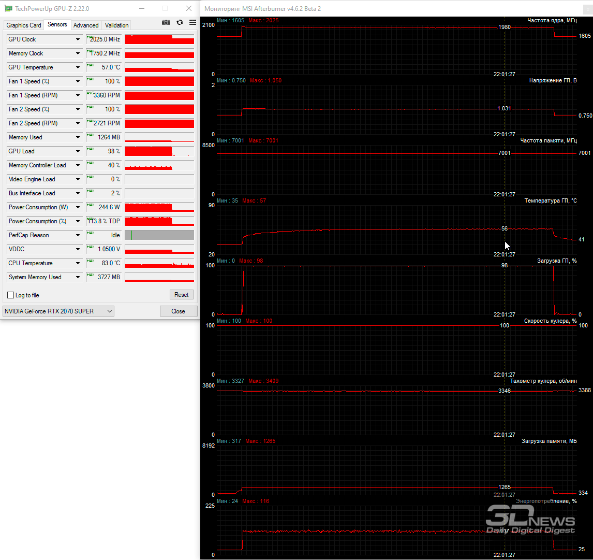Select GPU in NVIDIA GeForce RTX 2070 SUPER combo box
This screenshot has width=593, height=560.
click(58, 311)
